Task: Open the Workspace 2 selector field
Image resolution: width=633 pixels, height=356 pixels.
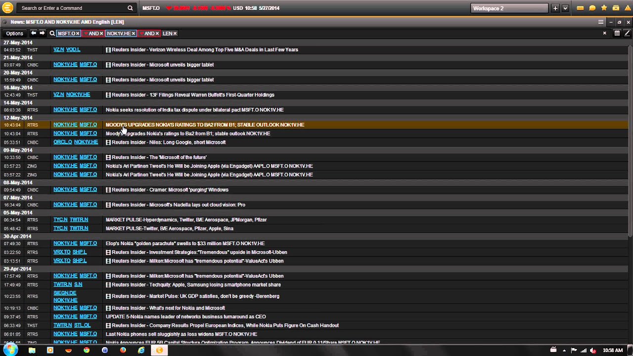Action: tap(509, 8)
